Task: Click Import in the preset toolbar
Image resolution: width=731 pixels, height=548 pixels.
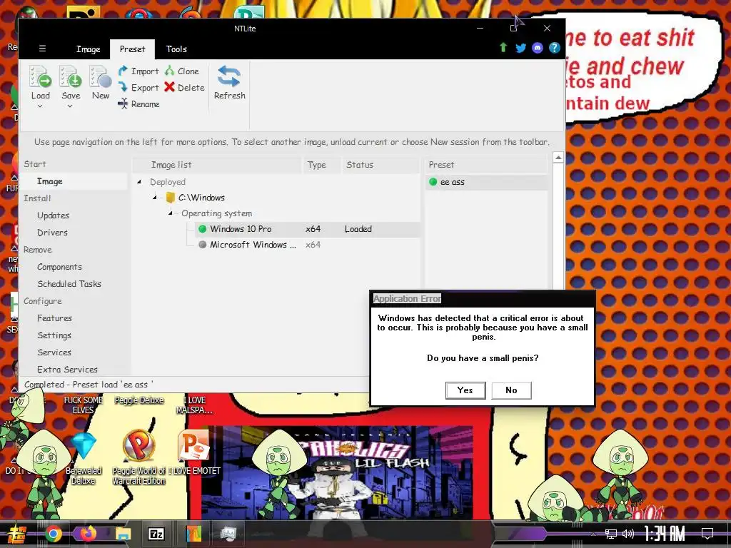Action: point(138,71)
